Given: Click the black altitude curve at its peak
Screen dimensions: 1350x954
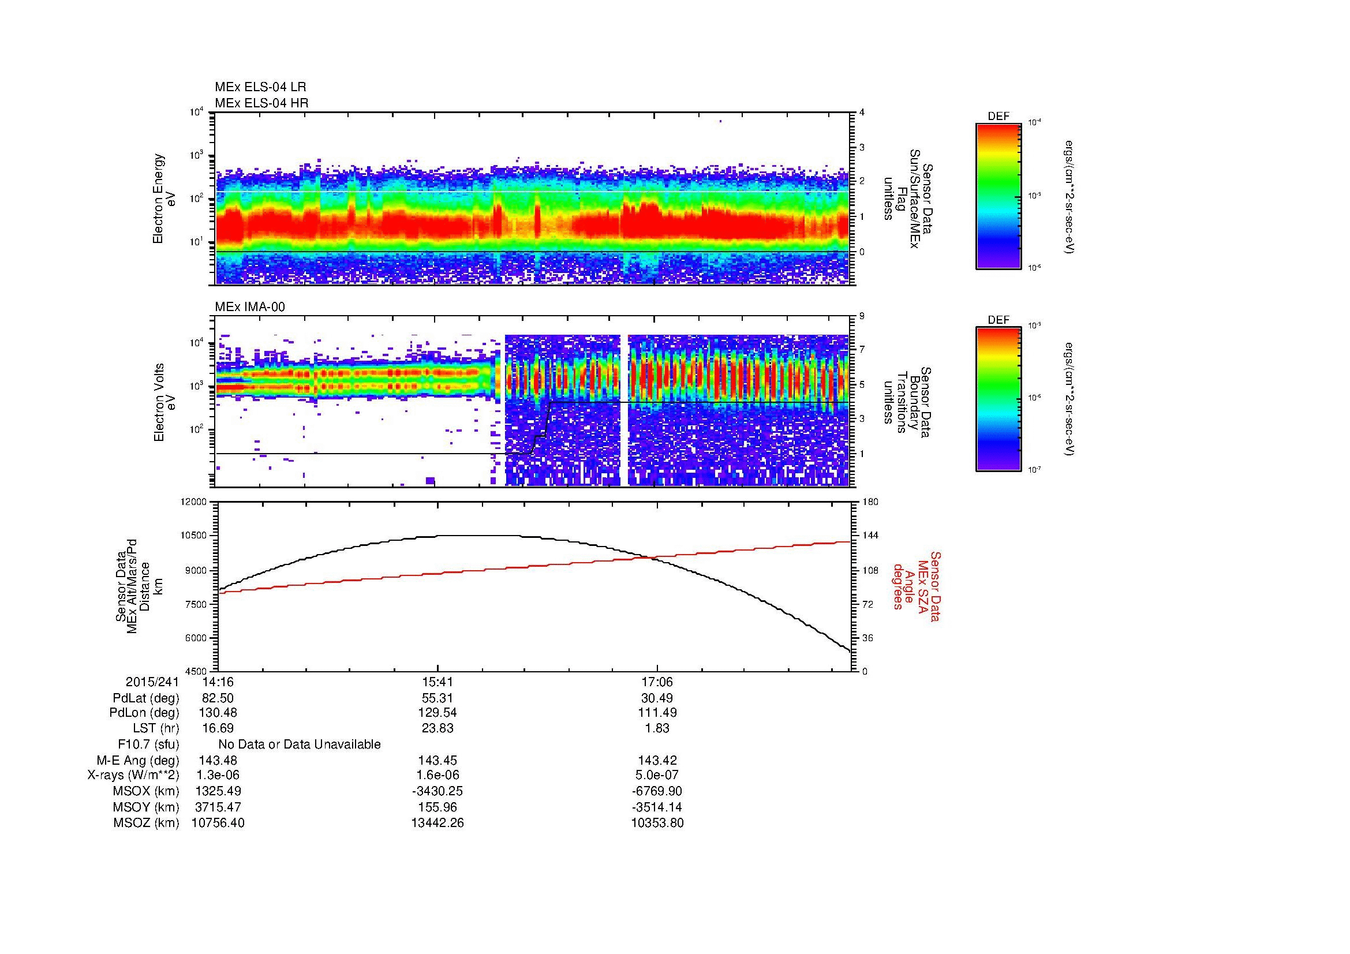Looking at the screenshot, I should pyautogui.click(x=479, y=536).
